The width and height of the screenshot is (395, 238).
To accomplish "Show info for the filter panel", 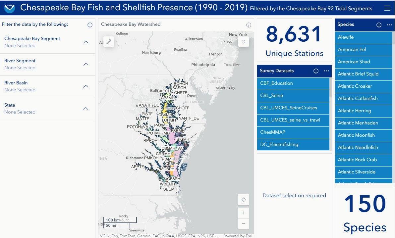I will [90, 25].
